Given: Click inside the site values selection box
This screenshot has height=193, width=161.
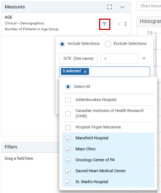Looking at the screenshot, I should click(105, 72).
